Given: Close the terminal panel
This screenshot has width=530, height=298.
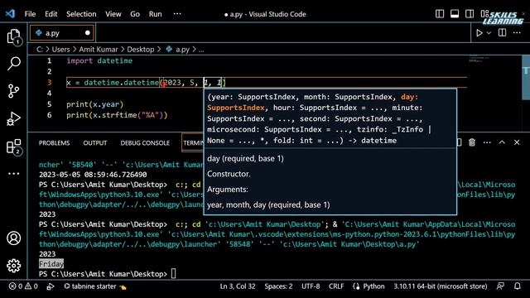Looking at the screenshot, I should [517, 142].
